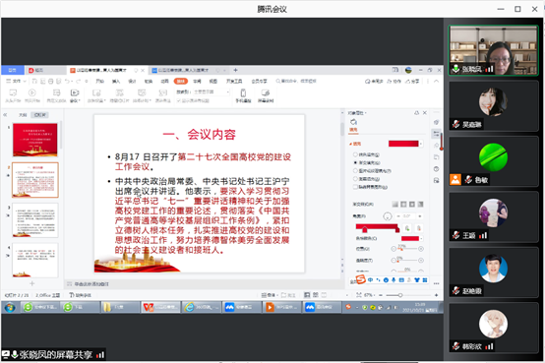Click the zoom out minus in status bar
Viewport: 545px width, 363px height.
pyautogui.click(x=381, y=295)
